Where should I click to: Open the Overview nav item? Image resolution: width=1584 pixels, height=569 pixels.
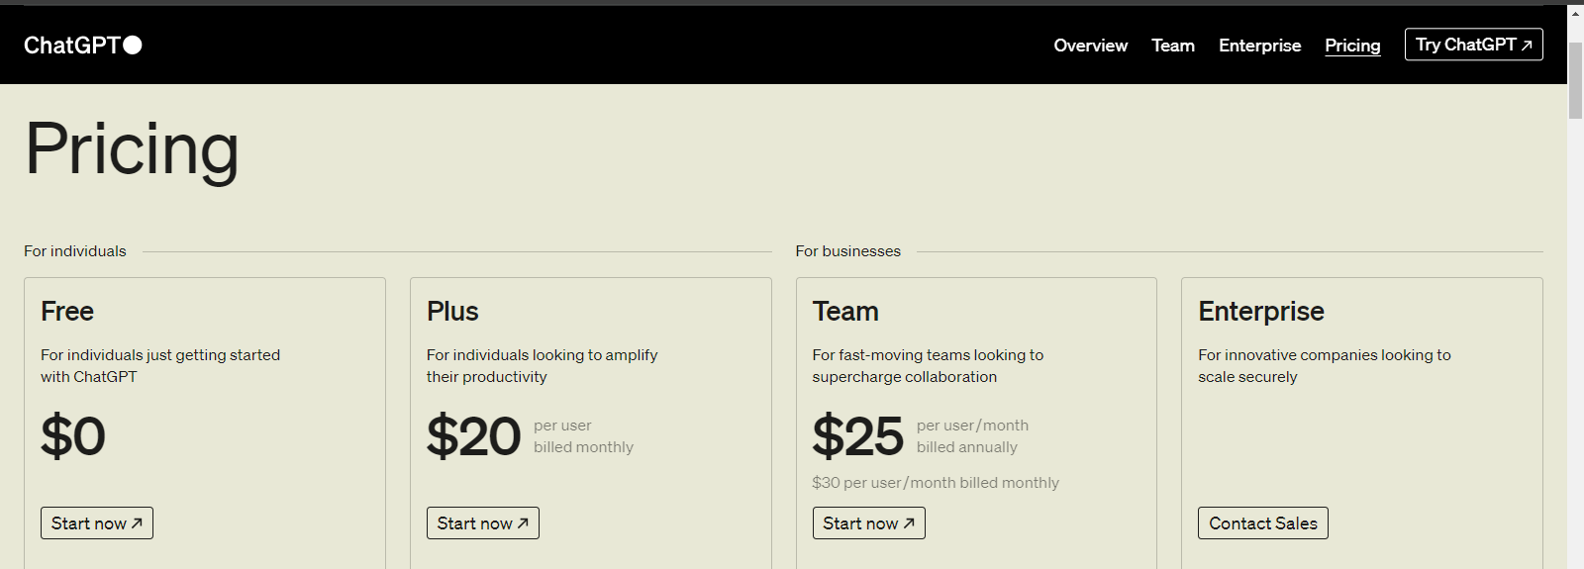click(x=1090, y=46)
